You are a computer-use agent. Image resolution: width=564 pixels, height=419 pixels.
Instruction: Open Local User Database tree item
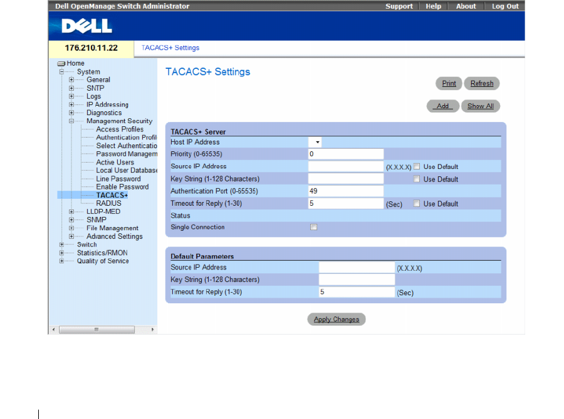126,170
